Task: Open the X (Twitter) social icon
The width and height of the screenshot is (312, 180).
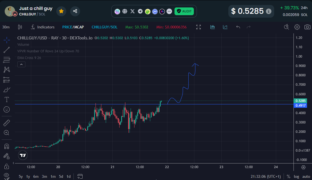Action: [x=133, y=11]
